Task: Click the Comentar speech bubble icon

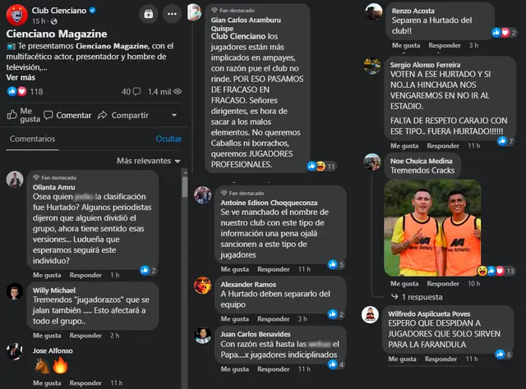Action: click(x=48, y=115)
